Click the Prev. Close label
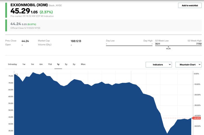This screenshot has width=204, height=135. pos(11,41)
